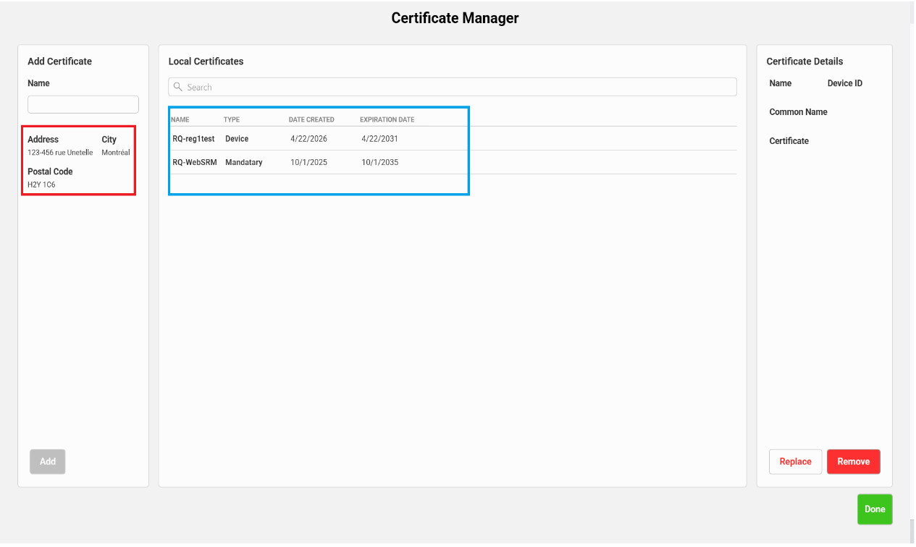Click the 4/22/2026 date created cell
The width and height of the screenshot is (916, 547).
pyautogui.click(x=308, y=138)
